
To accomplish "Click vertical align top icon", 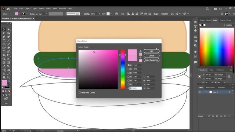I will pos(141,14).
